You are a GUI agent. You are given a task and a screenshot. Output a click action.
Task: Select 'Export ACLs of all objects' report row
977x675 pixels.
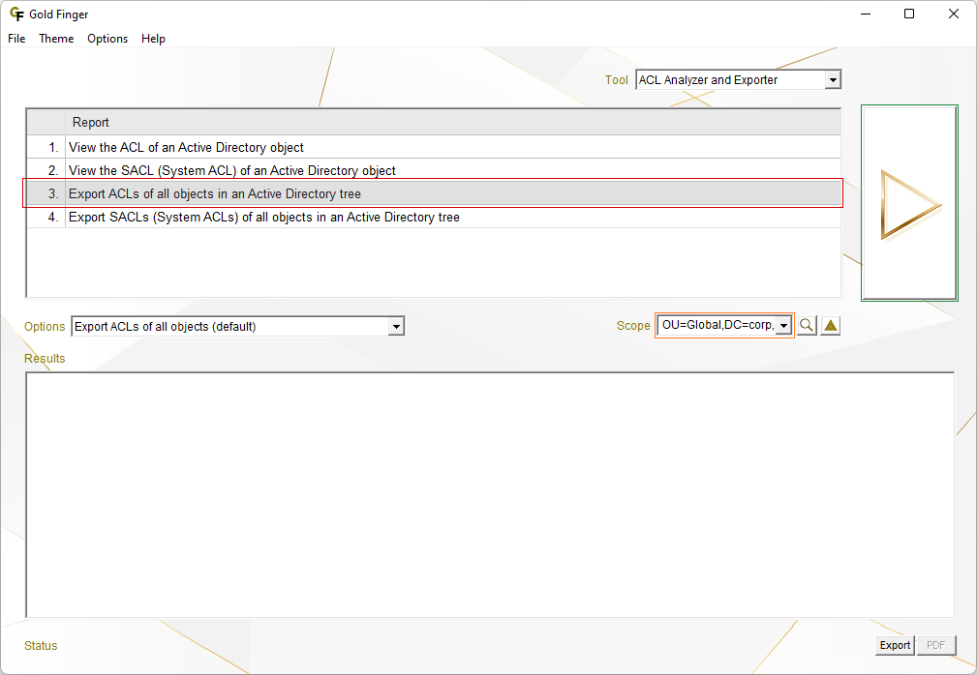click(x=434, y=193)
